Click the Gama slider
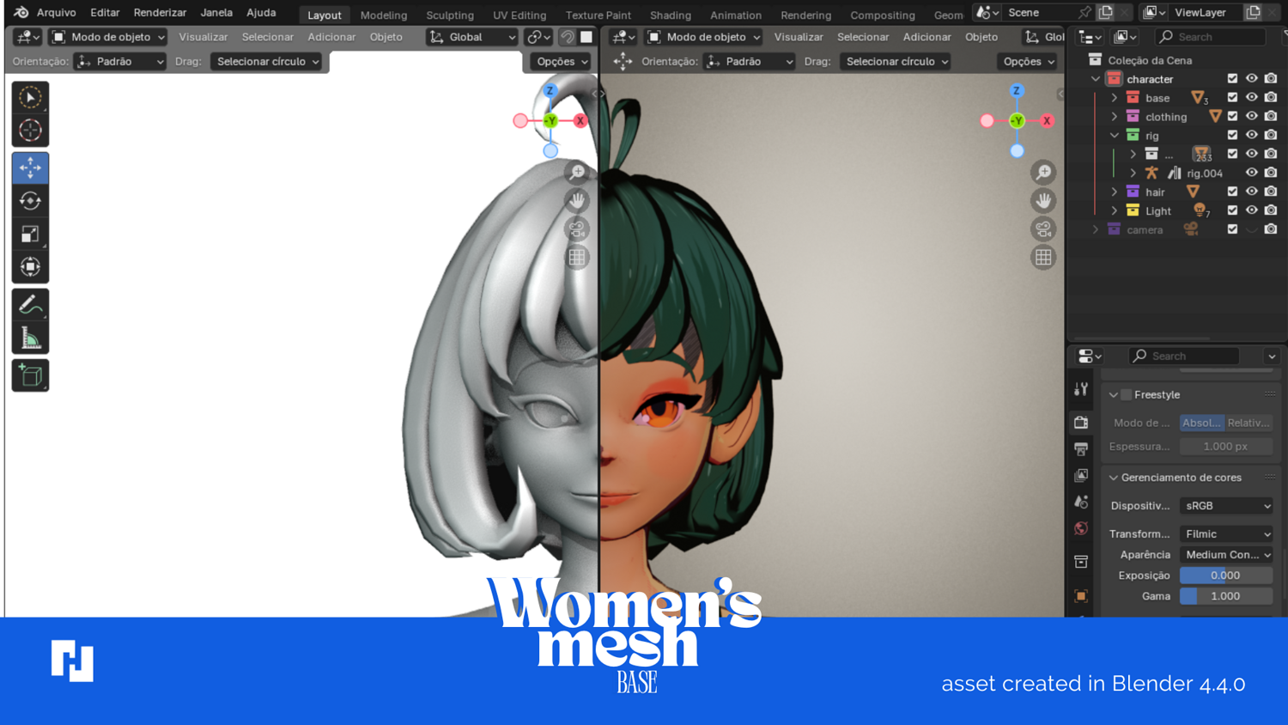1288x725 pixels. 1226,596
